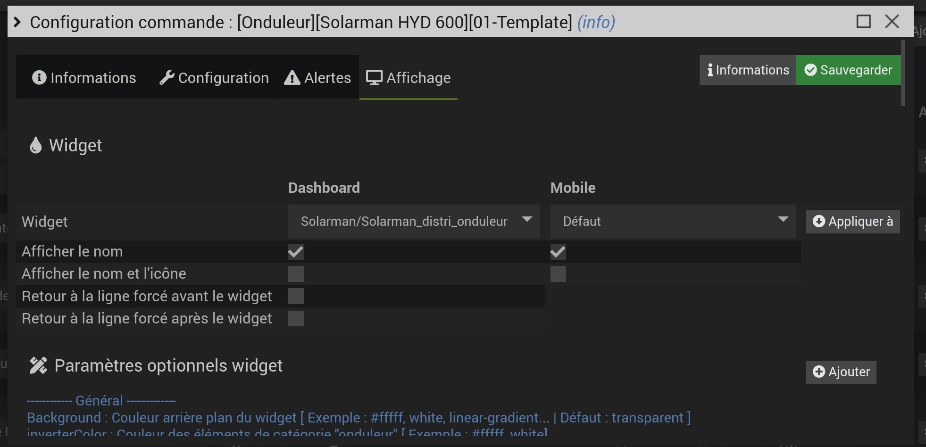This screenshot has width=926, height=447.
Task: Click the water drop icon beside Widget heading
Action: click(35, 146)
